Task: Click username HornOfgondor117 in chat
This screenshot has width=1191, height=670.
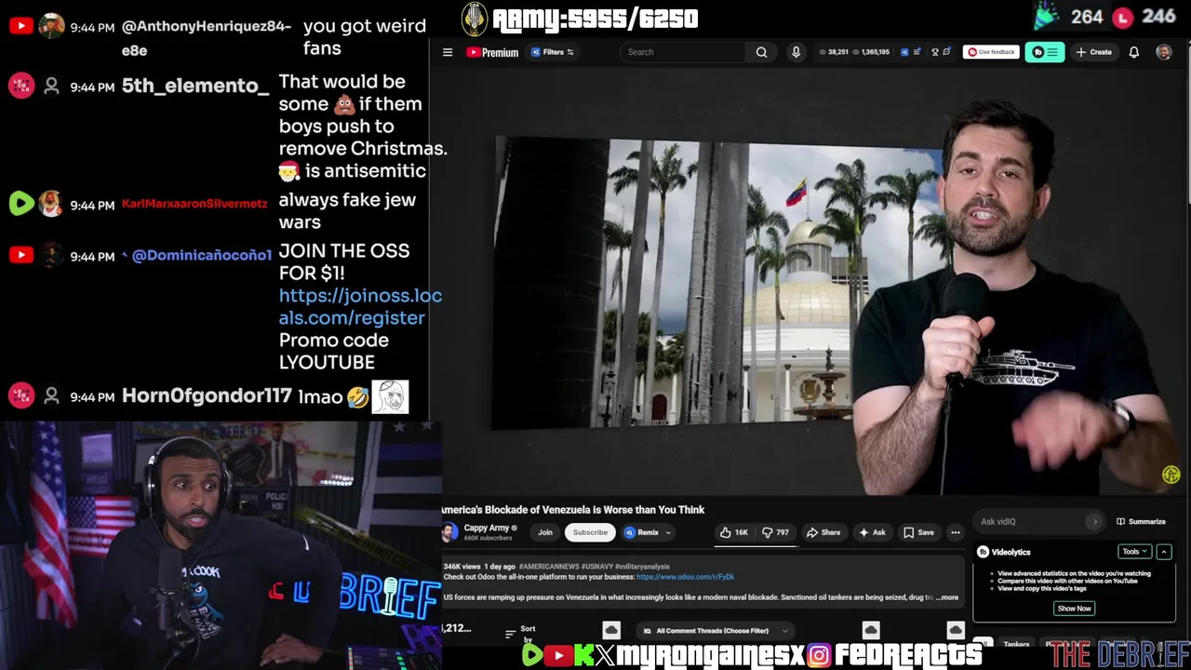Action: point(207,396)
